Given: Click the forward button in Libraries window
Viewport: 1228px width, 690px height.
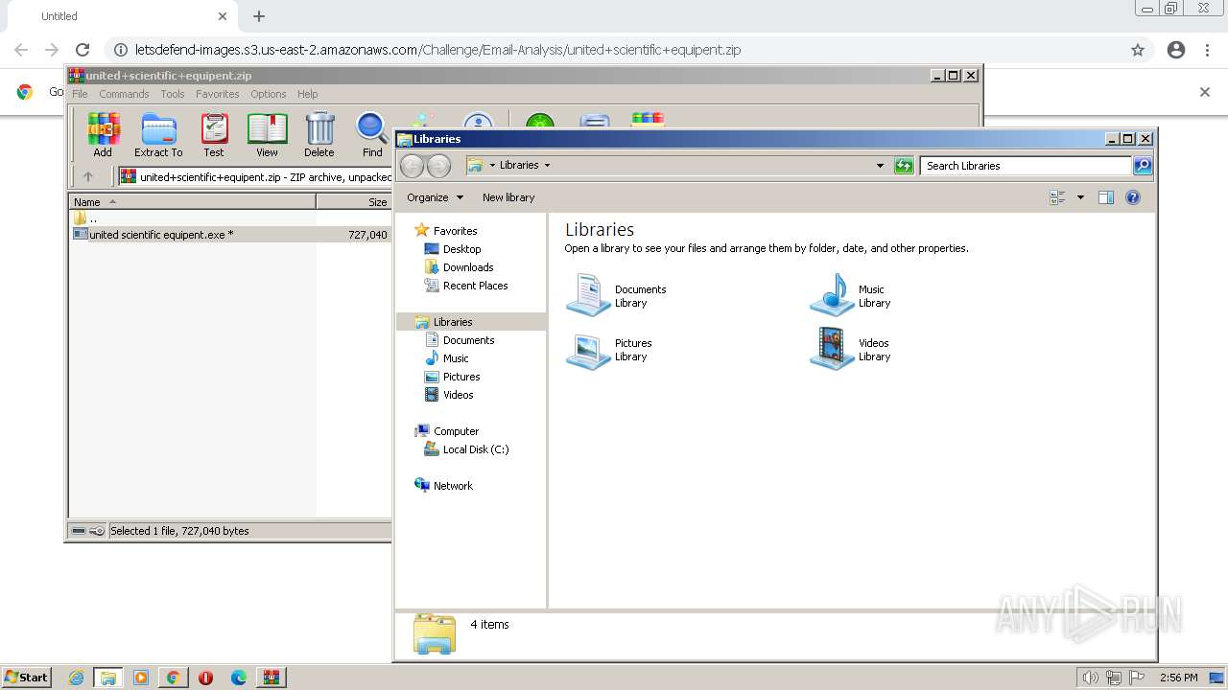Looking at the screenshot, I should coord(438,166).
